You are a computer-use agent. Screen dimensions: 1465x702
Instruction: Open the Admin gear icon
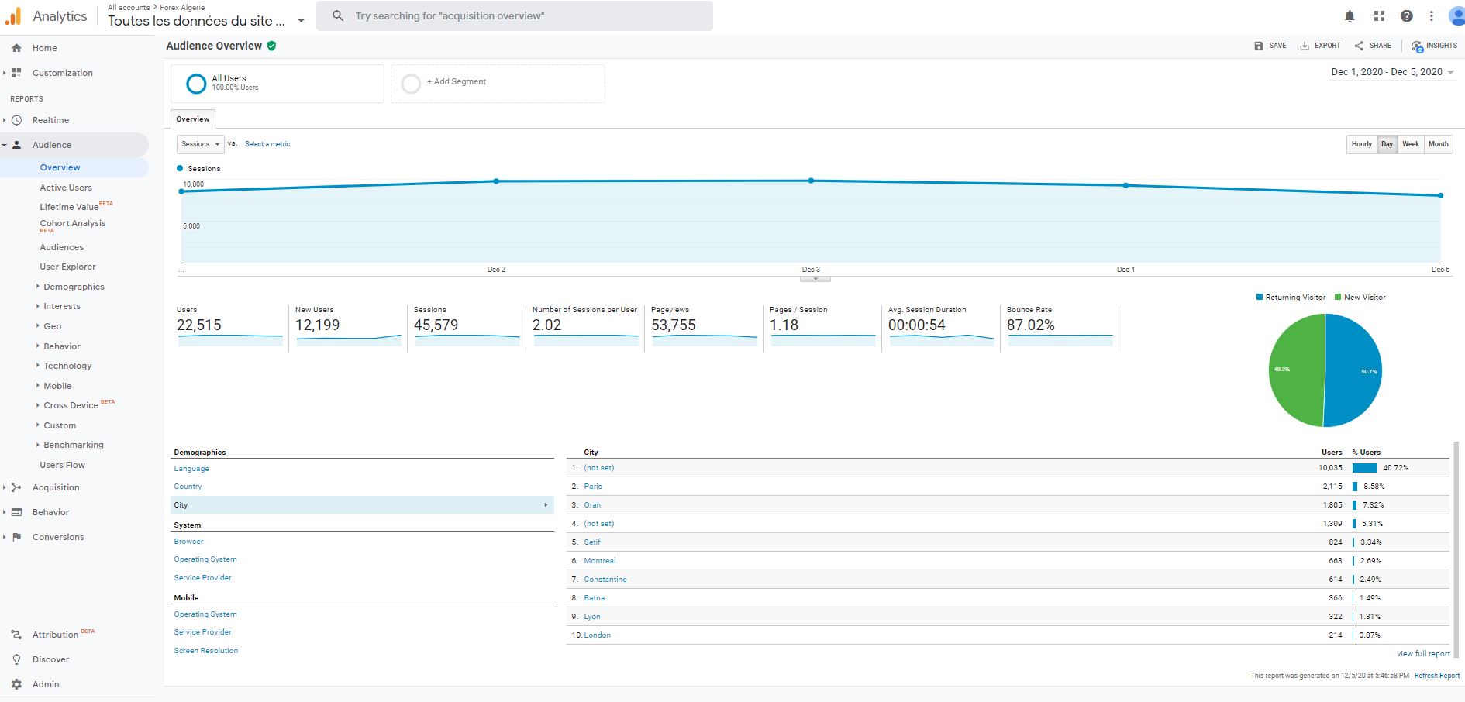pos(16,684)
